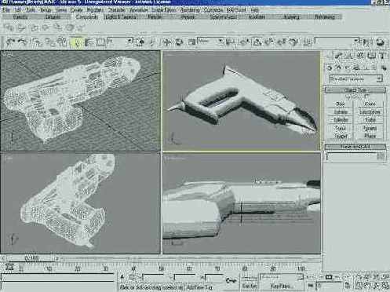Viewport: 390px width, 292px height.
Task: Toggle the Selection Lock in status bar
Action: click(x=122, y=277)
